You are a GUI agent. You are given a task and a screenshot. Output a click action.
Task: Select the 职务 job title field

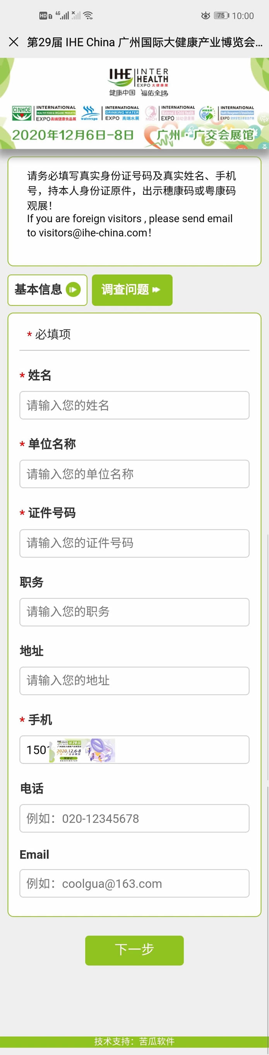point(134,612)
